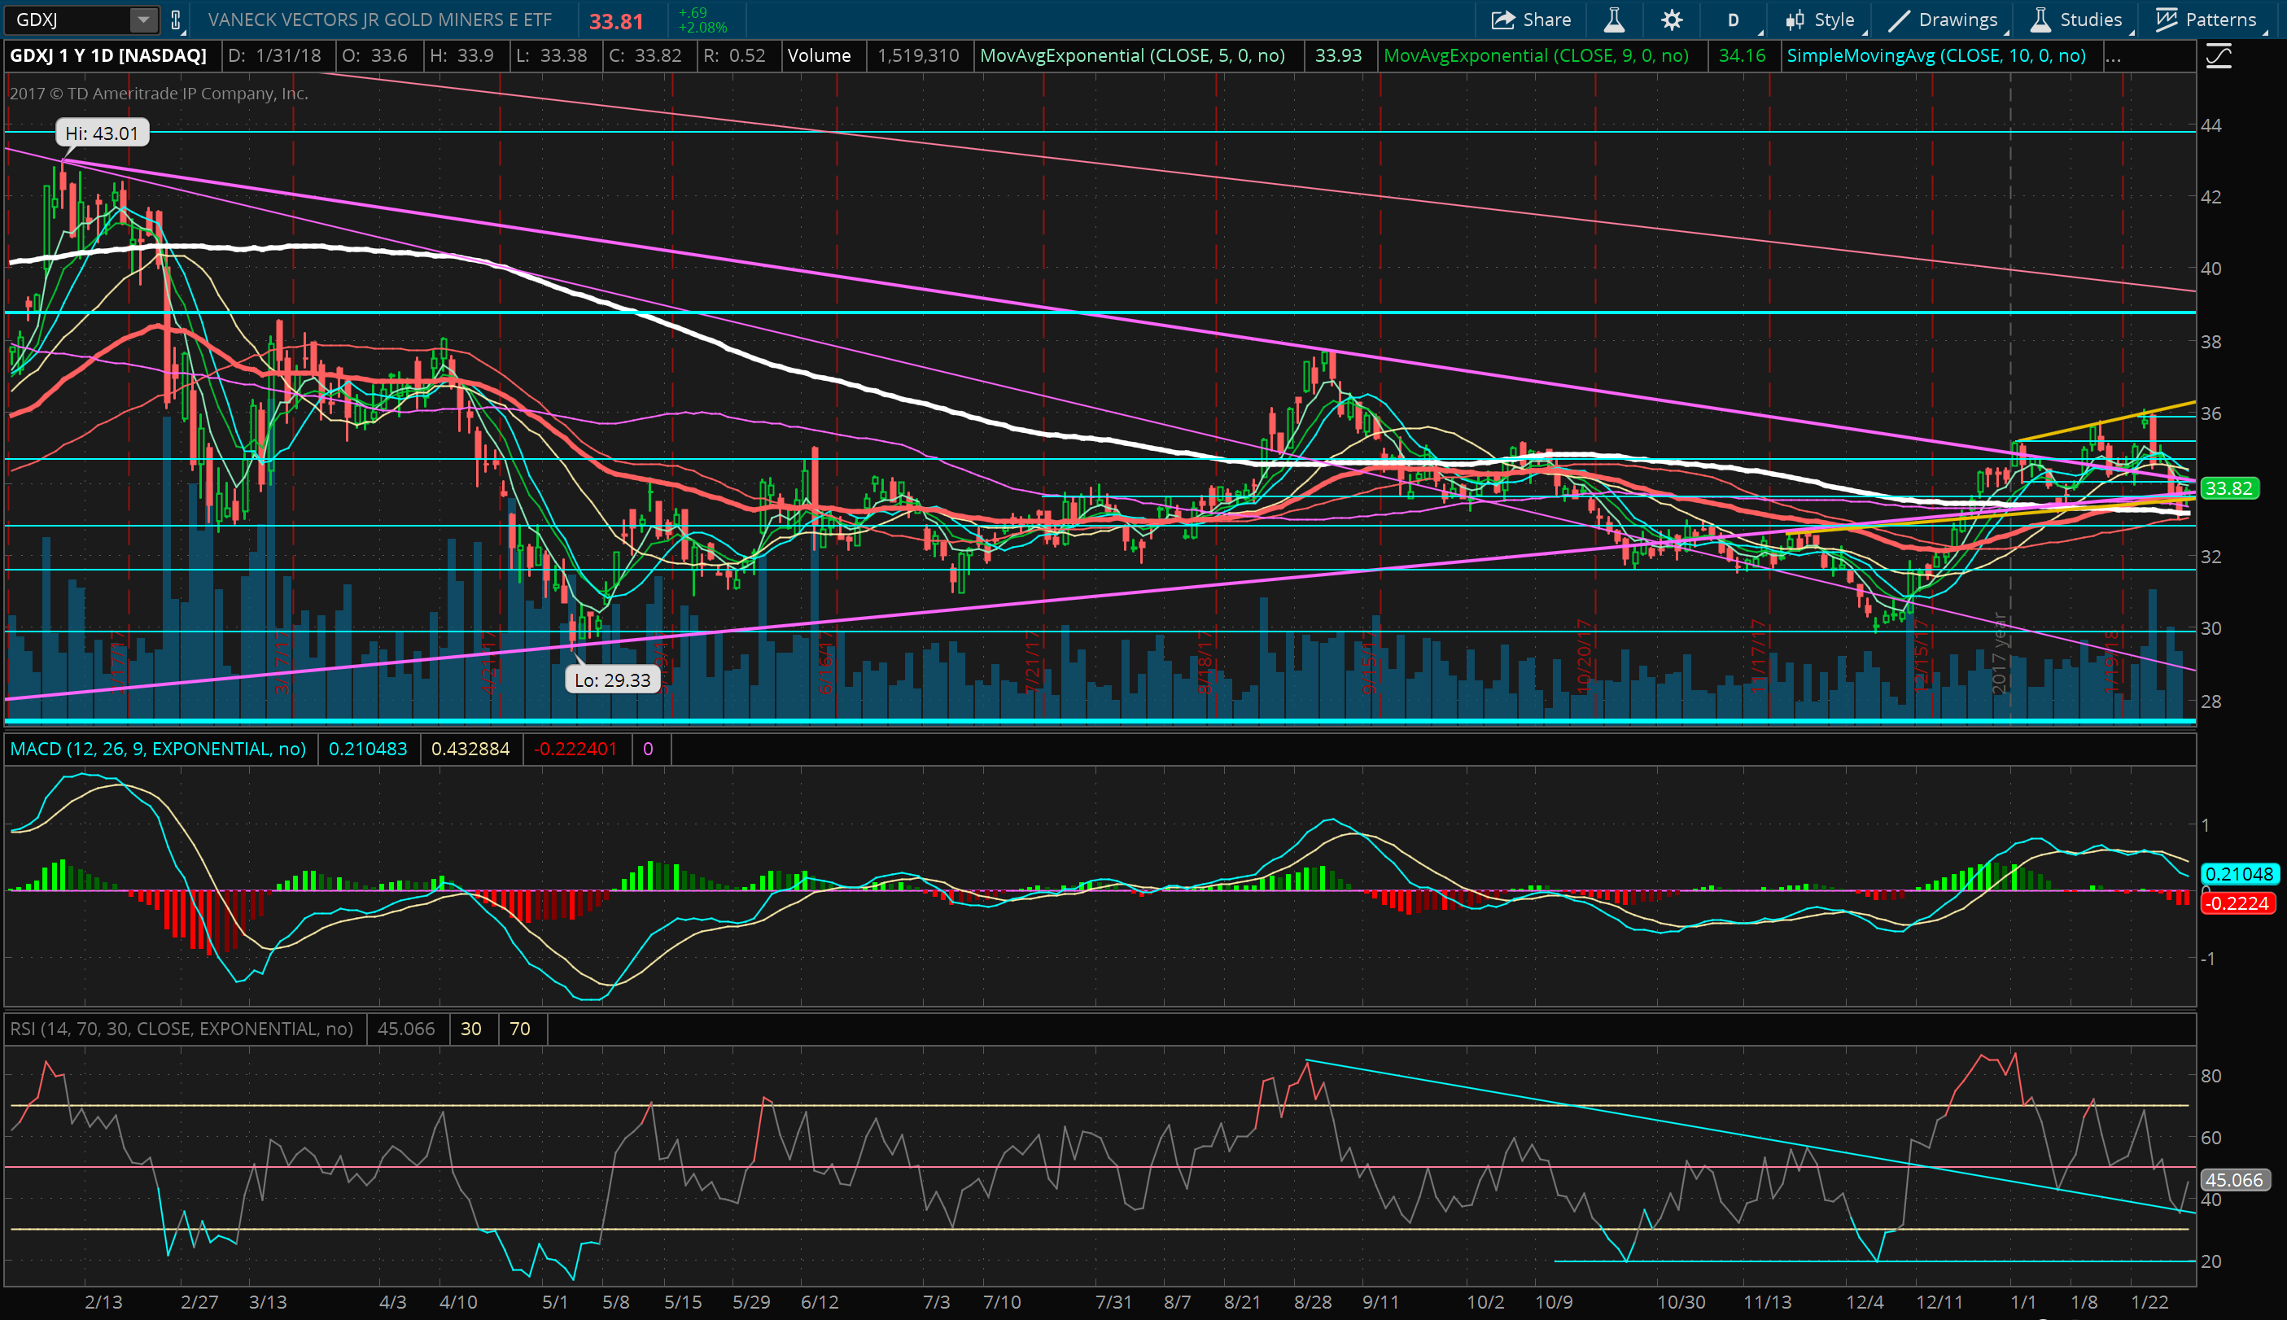Click the Hi: 43.01 chart bubble
This screenshot has width=2287, height=1320.
(x=102, y=133)
